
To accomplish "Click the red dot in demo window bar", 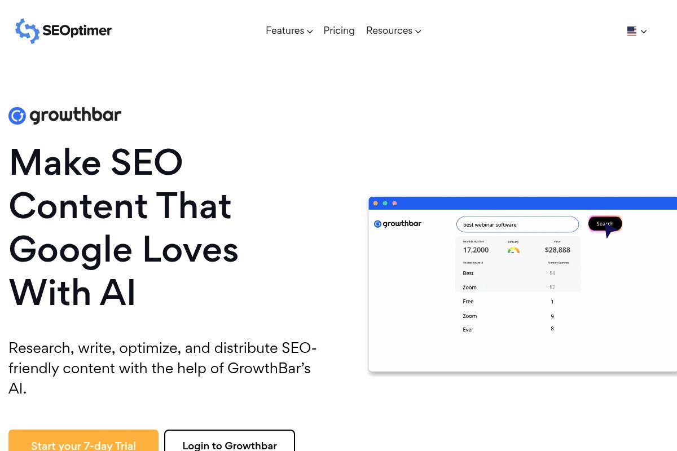I will click(394, 204).
